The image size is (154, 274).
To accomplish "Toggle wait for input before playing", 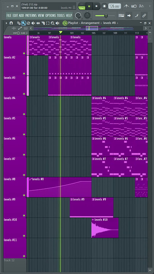I will [134, 6].
